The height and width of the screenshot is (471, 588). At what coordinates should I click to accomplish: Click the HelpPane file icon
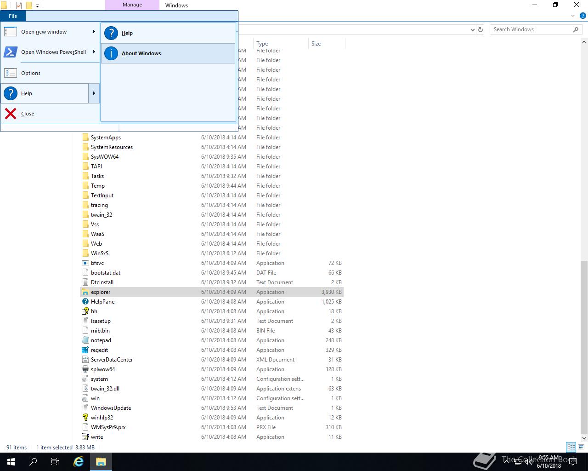[85, 302]
